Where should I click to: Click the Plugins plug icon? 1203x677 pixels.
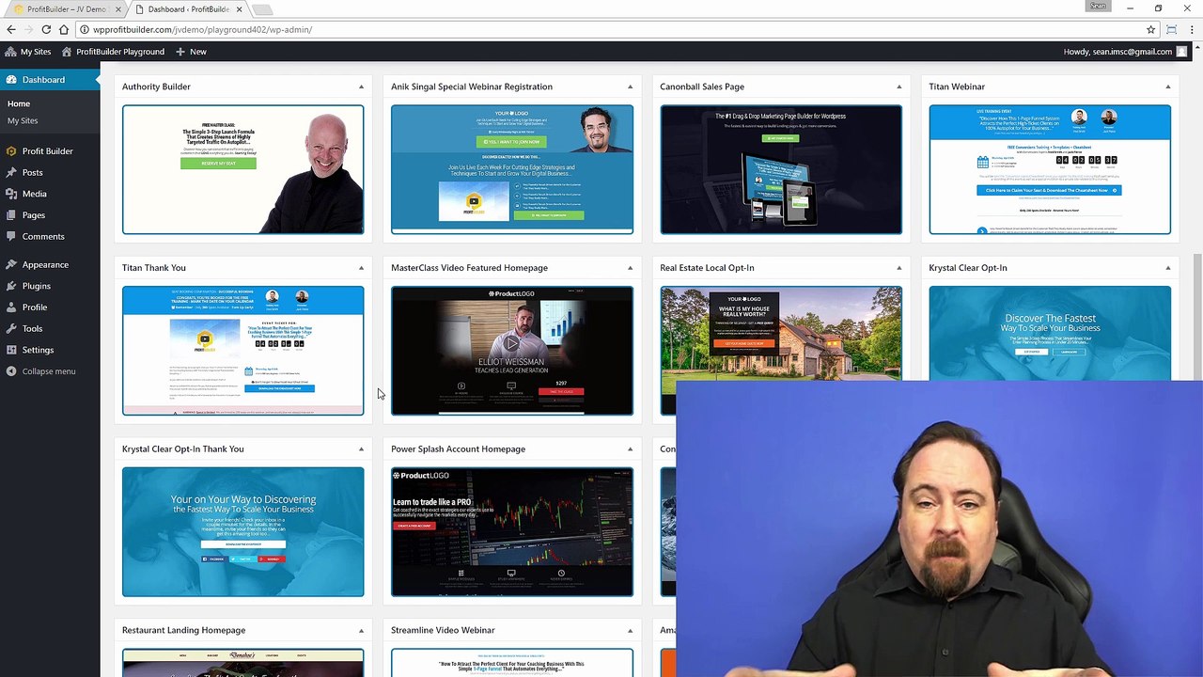(11, 286)
